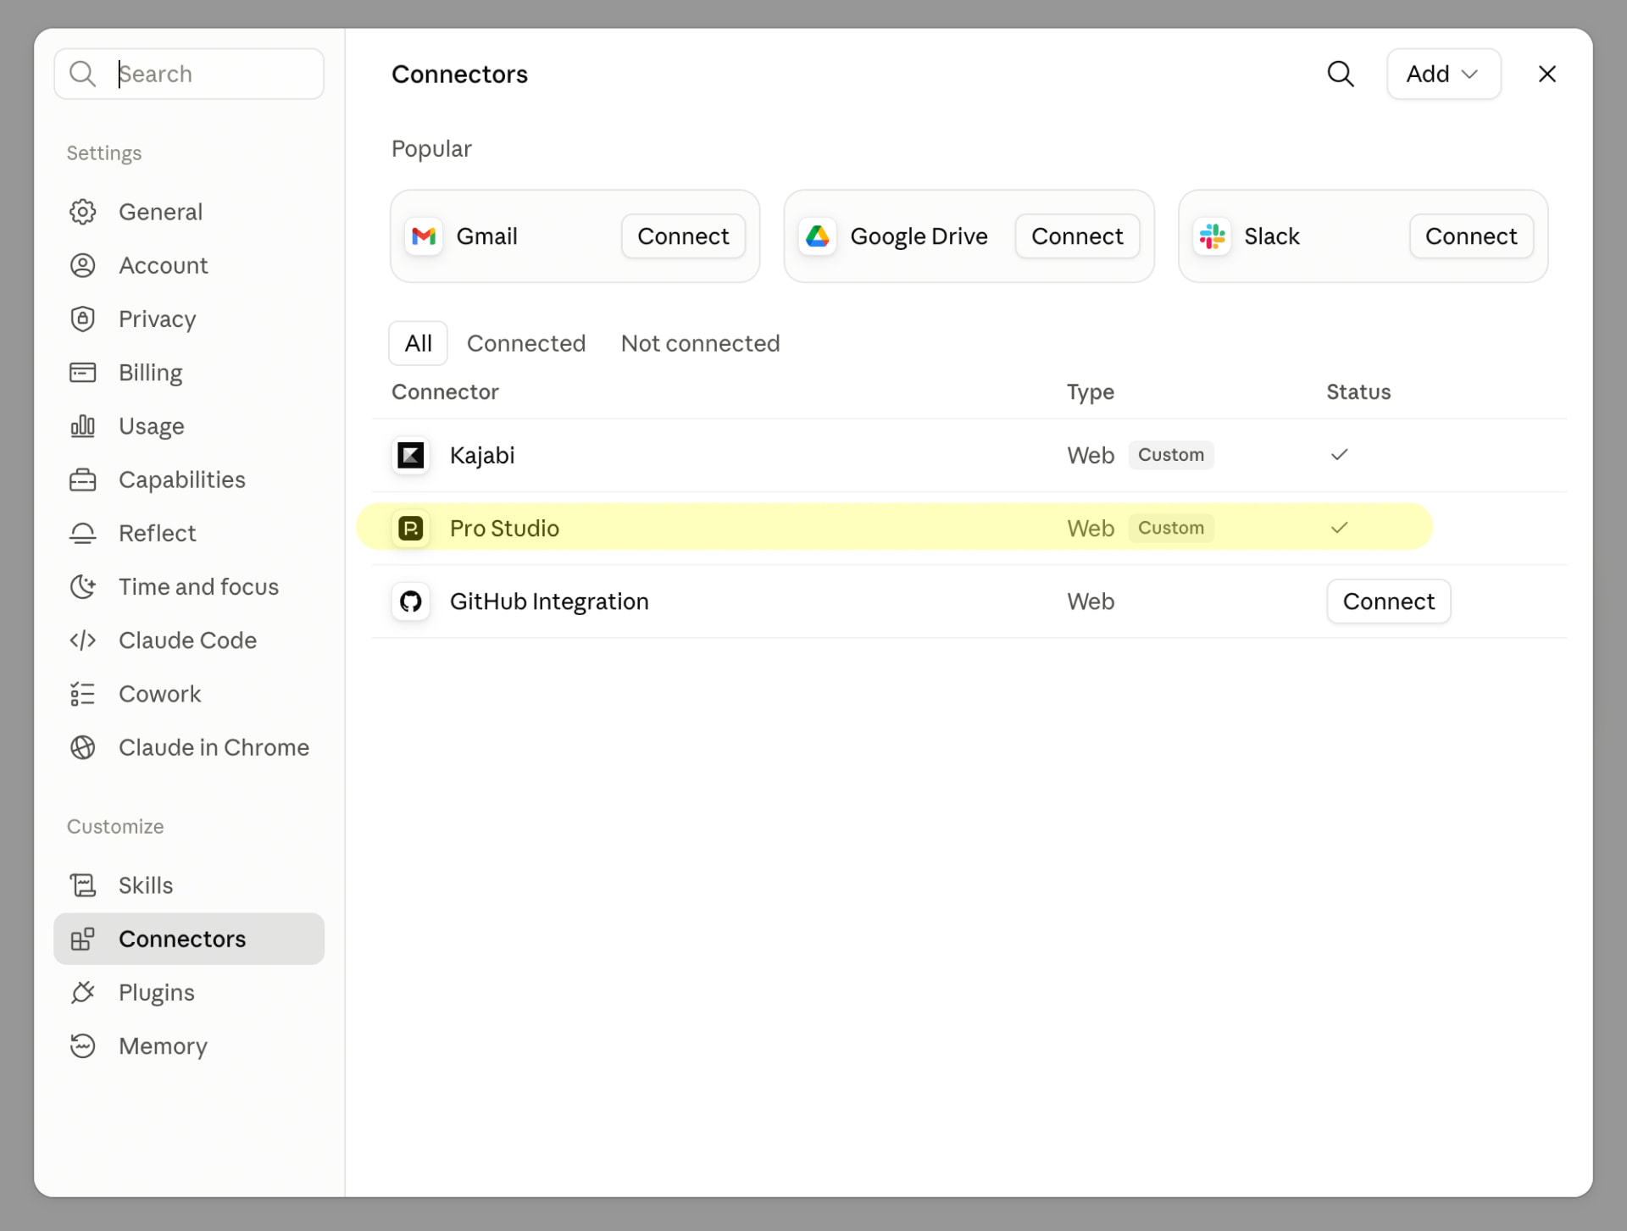Close the settings dialog
Screen dimensions: 1627x1231
[1547, 75]
